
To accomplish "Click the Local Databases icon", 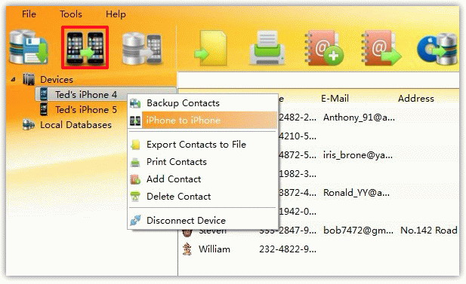I will pyautogui.click(x=29, y=125).
